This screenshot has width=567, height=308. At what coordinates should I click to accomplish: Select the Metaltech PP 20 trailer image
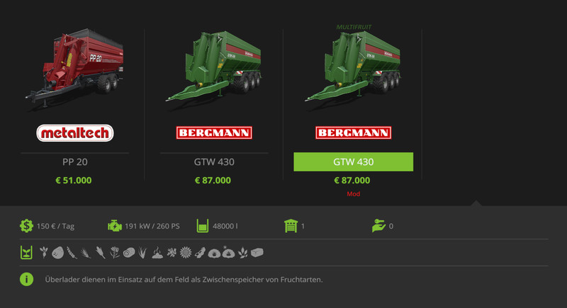coord(75,69)
